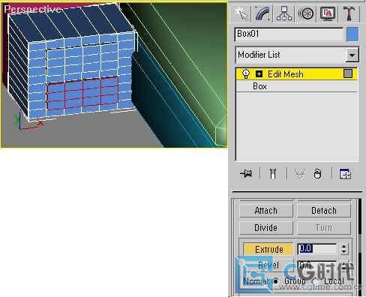
Task: Click the Turn button
Action: pos(324,228)
